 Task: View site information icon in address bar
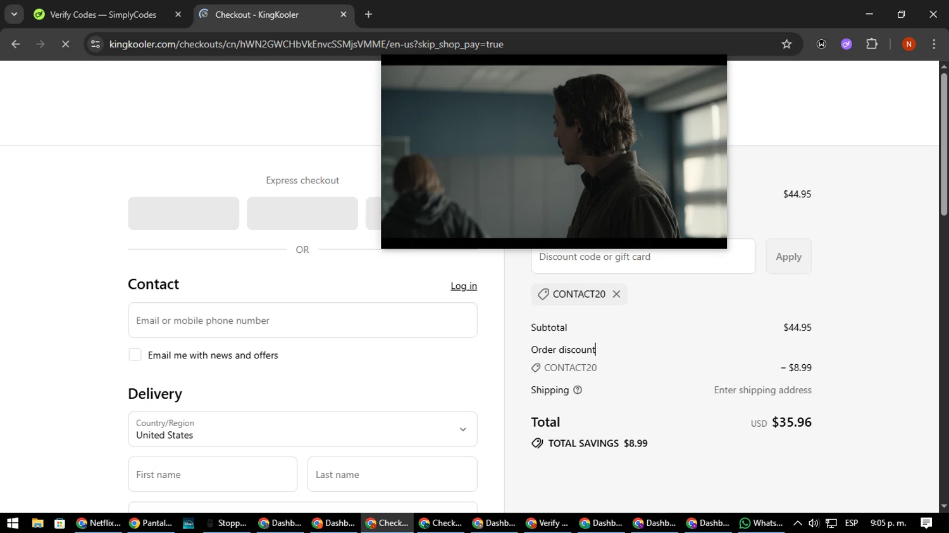coord(96,44)
